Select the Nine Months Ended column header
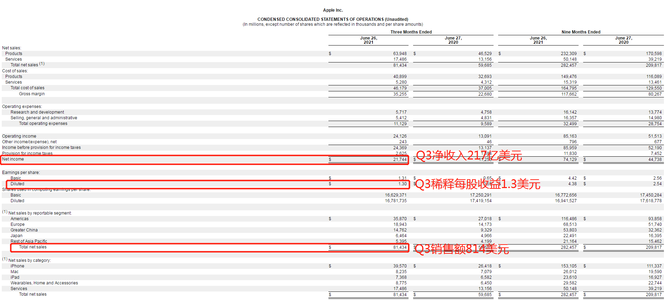 coord(581,32)
